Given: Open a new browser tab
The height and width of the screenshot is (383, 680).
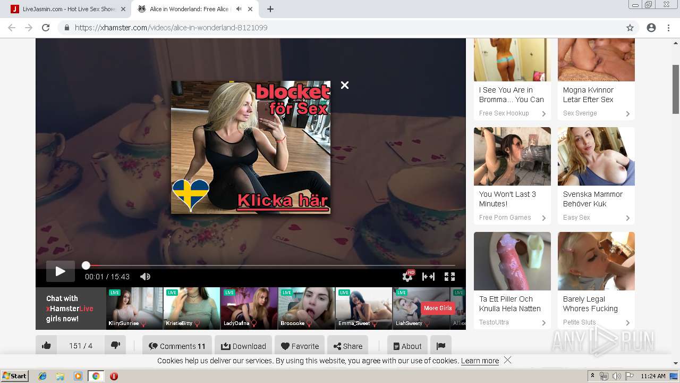Looking at the screenshot, I should [x=270, y=9].
